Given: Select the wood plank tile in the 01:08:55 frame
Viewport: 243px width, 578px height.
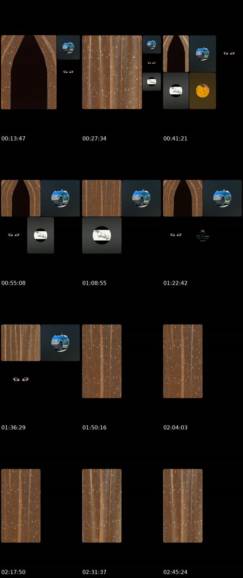Looking at the screenshot, I should click(x=102, y=198).
